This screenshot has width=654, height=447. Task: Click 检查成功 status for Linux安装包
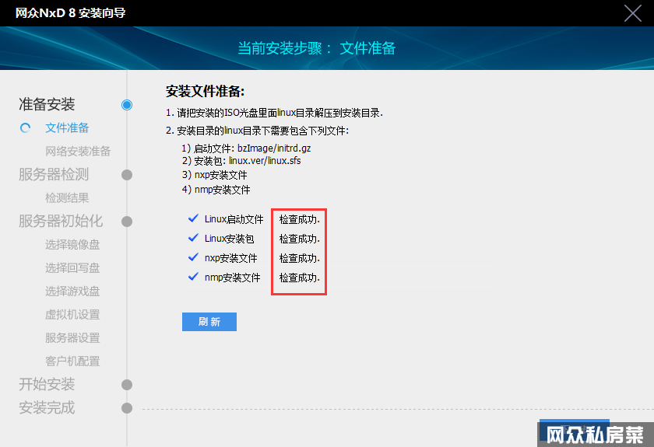click(x=300, y=239)
